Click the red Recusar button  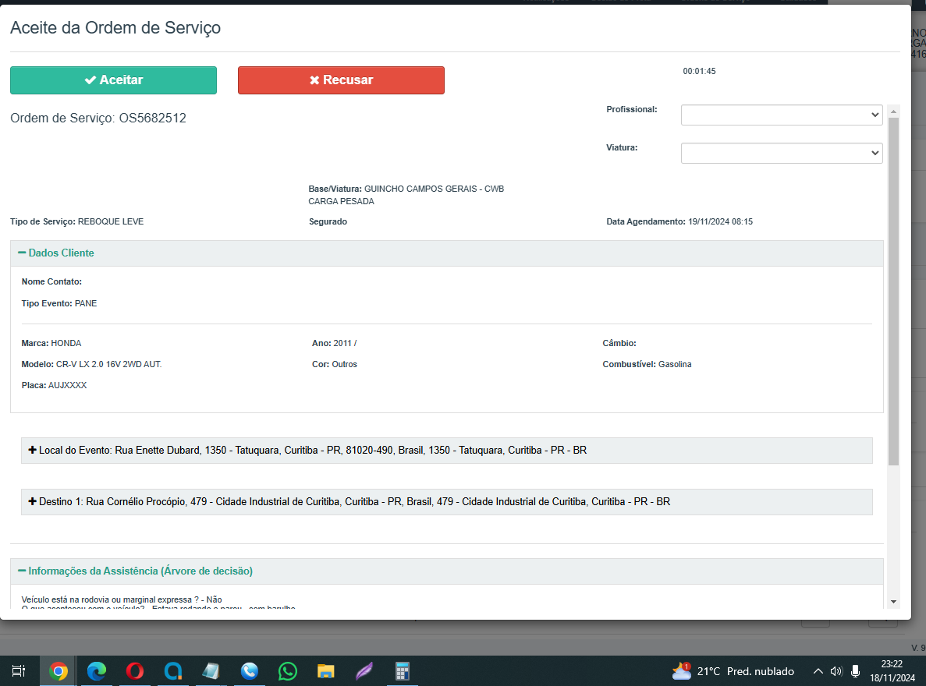tap(341, 80)
